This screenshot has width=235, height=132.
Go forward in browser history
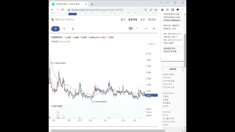click(x=57, y=10)
